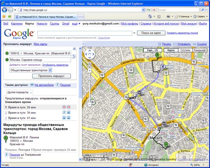Click the RSS feeds icon in toolbar

[159, 16]
